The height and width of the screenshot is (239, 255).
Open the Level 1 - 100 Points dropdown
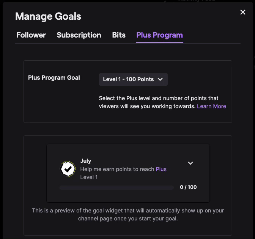tap(133, 79)
